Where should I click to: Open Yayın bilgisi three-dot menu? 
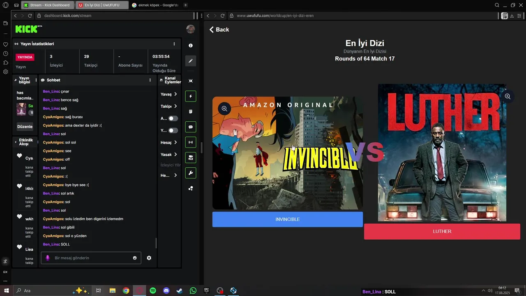coord(36,80)
